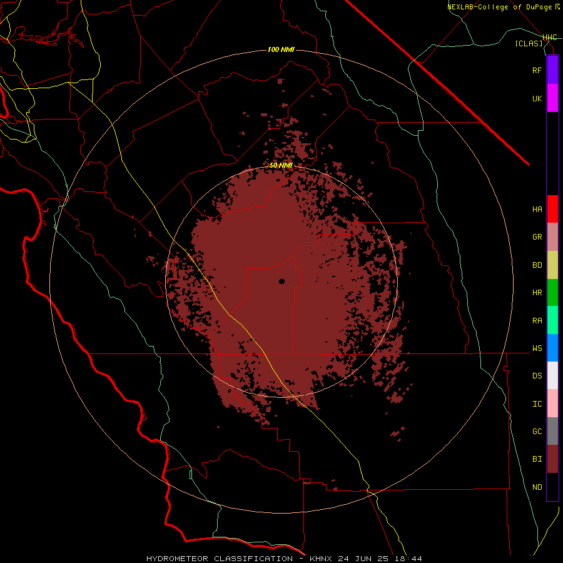The image size is (563, 563).
Task: Click the 50 NMI range ring label
Action: (281, 165)
